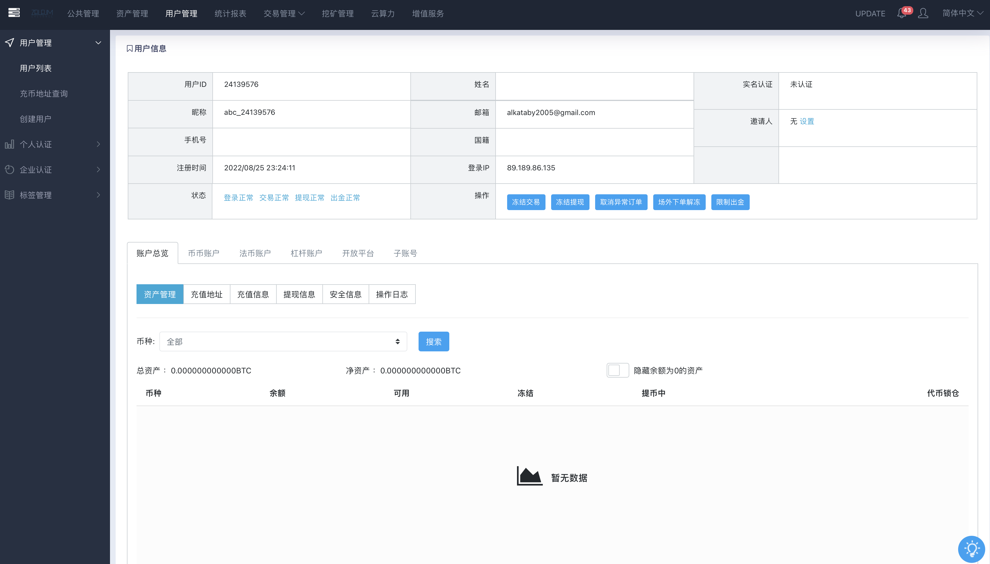This screenshot has height=564, width=990.
Task: Switch to the 账户总览 tab
Action: tap(153, 253)
